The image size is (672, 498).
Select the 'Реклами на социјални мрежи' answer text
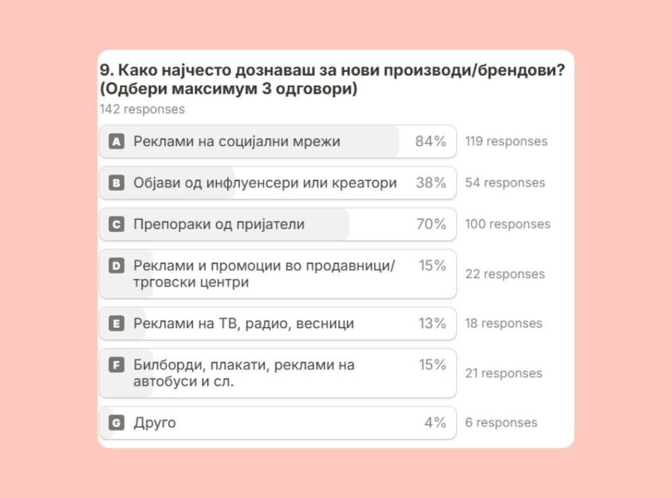pos(237,141)
